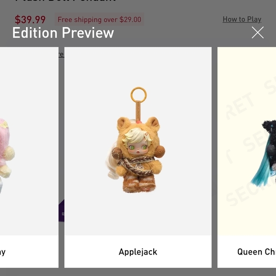Viewport: 276px width, 276px height.
Task: Click the $39.99 price text
Action: pyautogui.click(x=30, y=20)
